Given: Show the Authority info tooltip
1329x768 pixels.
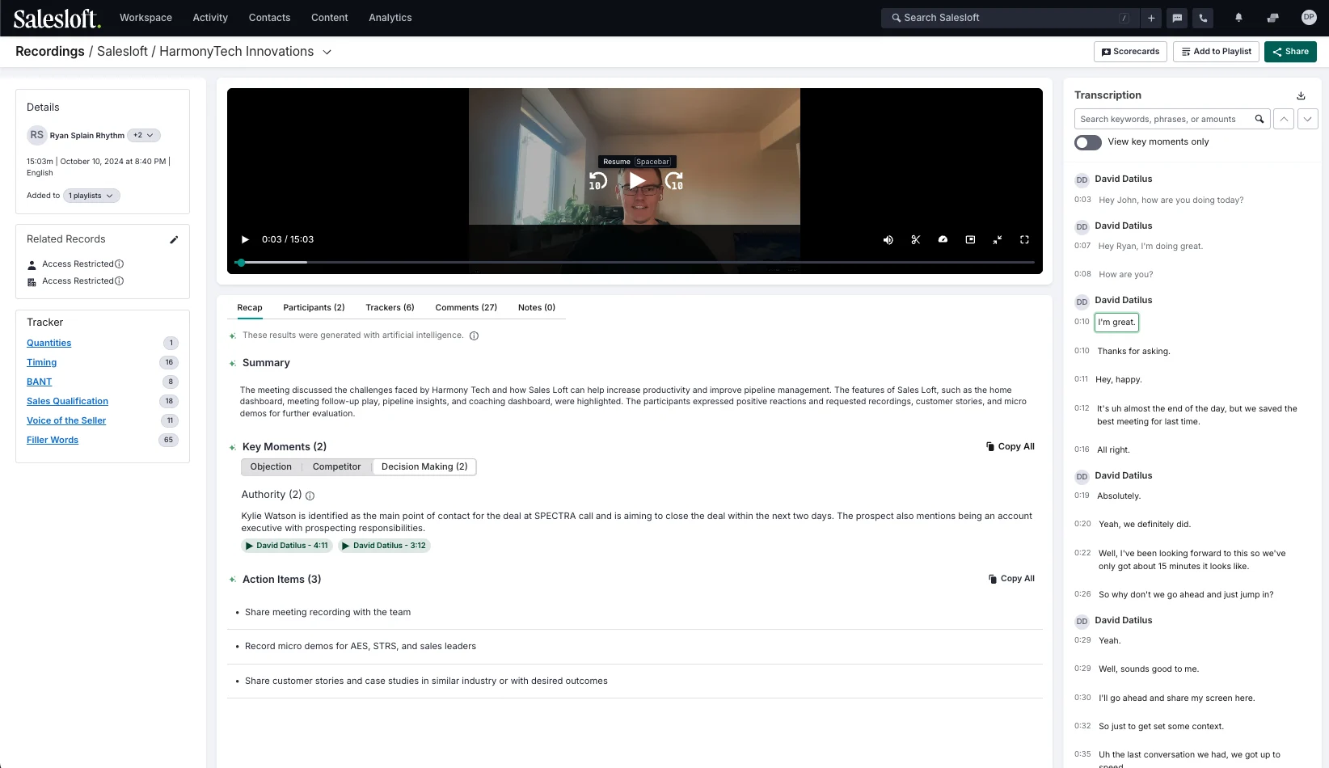Looking at the screenshot, I should tap(310, 496).
